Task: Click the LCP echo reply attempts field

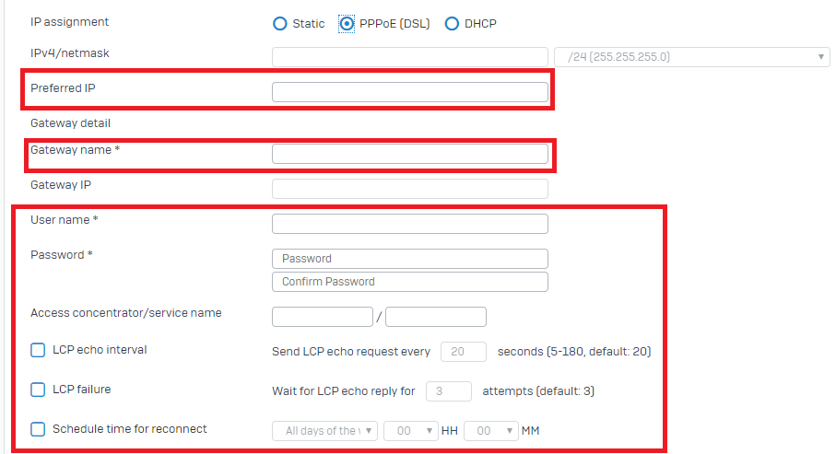Action: pos(449,391)
